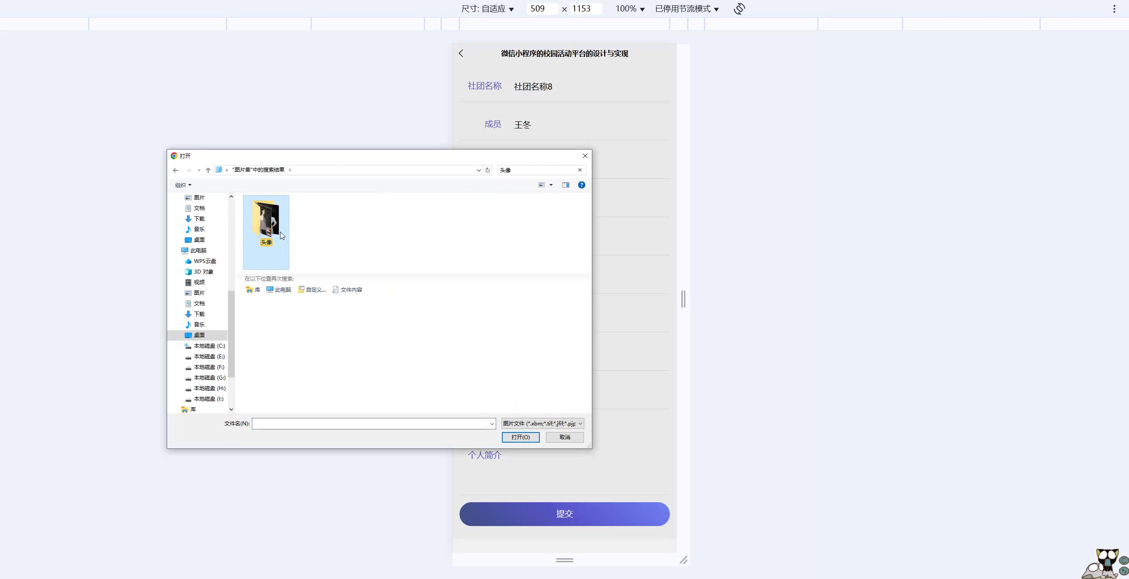Open the 组织 menu
The width and height of the screenshot is (1129, 579).
183,185
